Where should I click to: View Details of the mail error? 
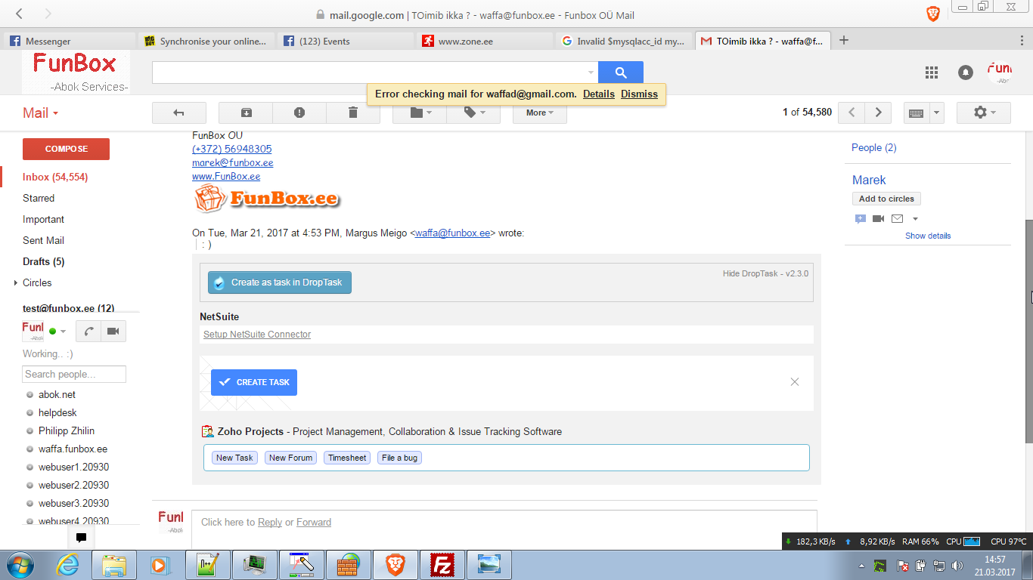pos(599,94)
